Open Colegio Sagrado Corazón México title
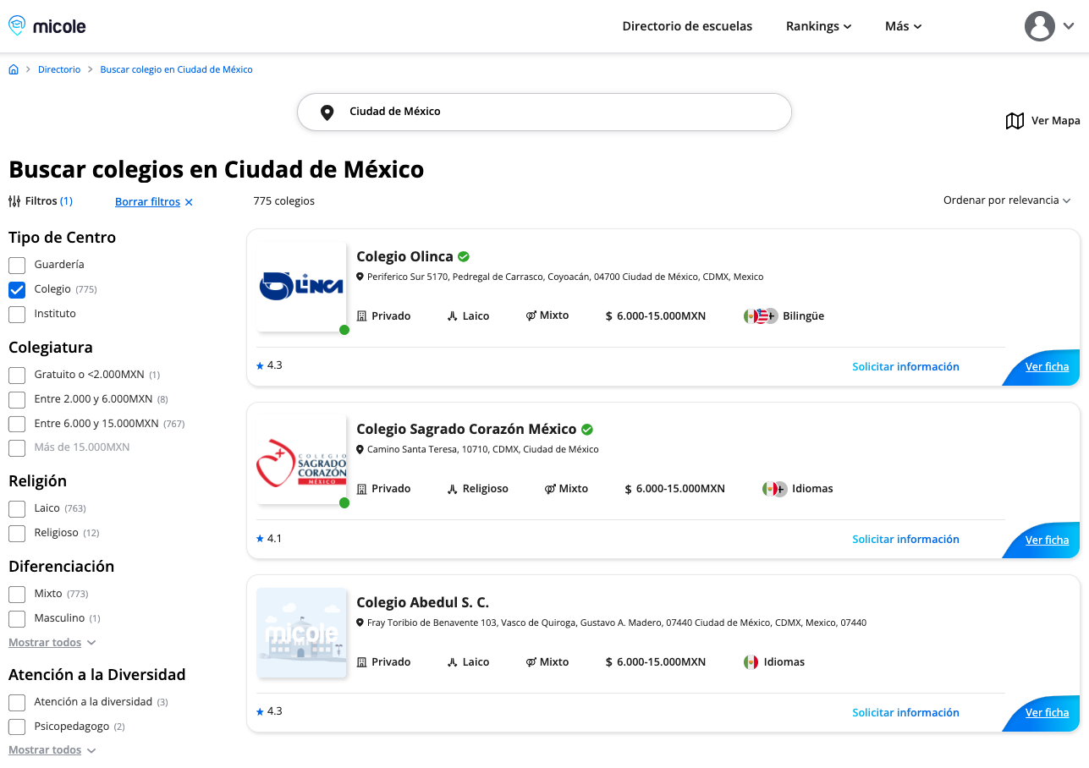 point(466,429)
